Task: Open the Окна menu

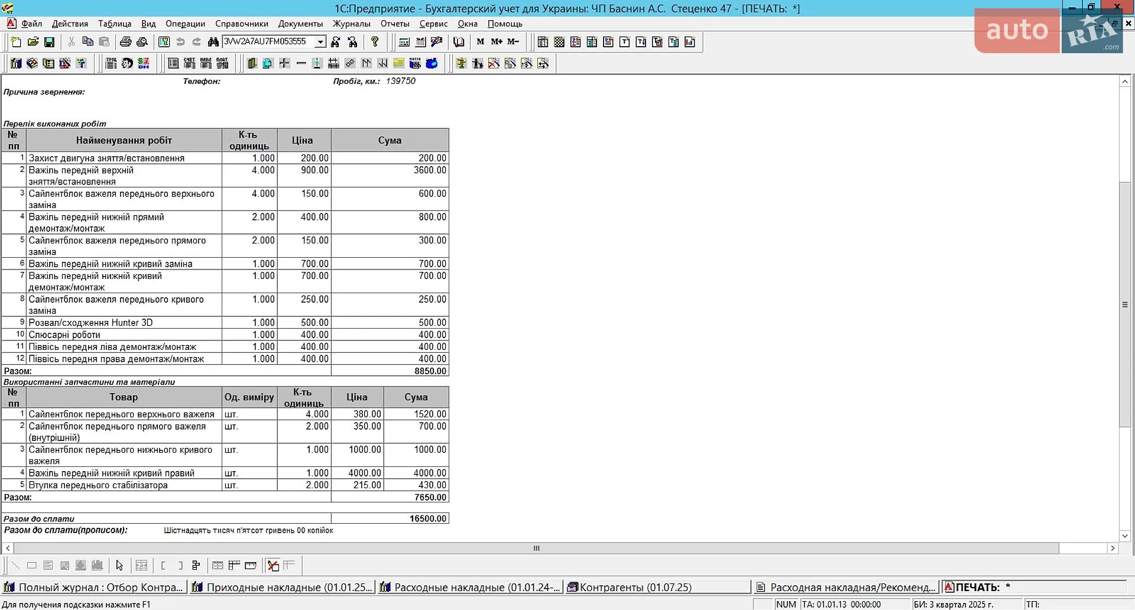Action: coord(468,24)
